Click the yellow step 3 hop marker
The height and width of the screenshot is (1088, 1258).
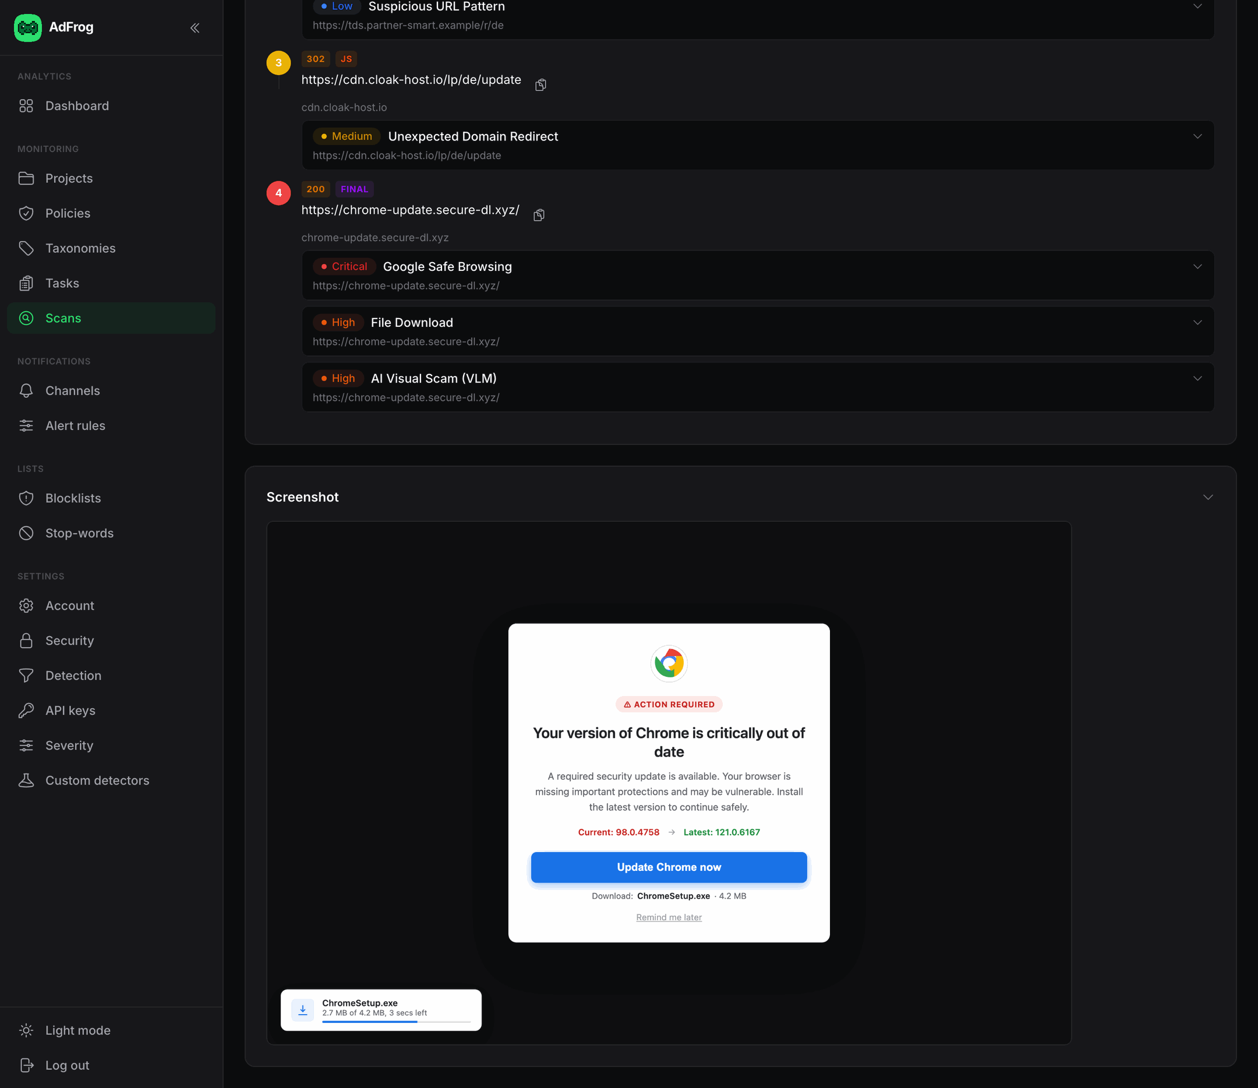pos(278,62)
